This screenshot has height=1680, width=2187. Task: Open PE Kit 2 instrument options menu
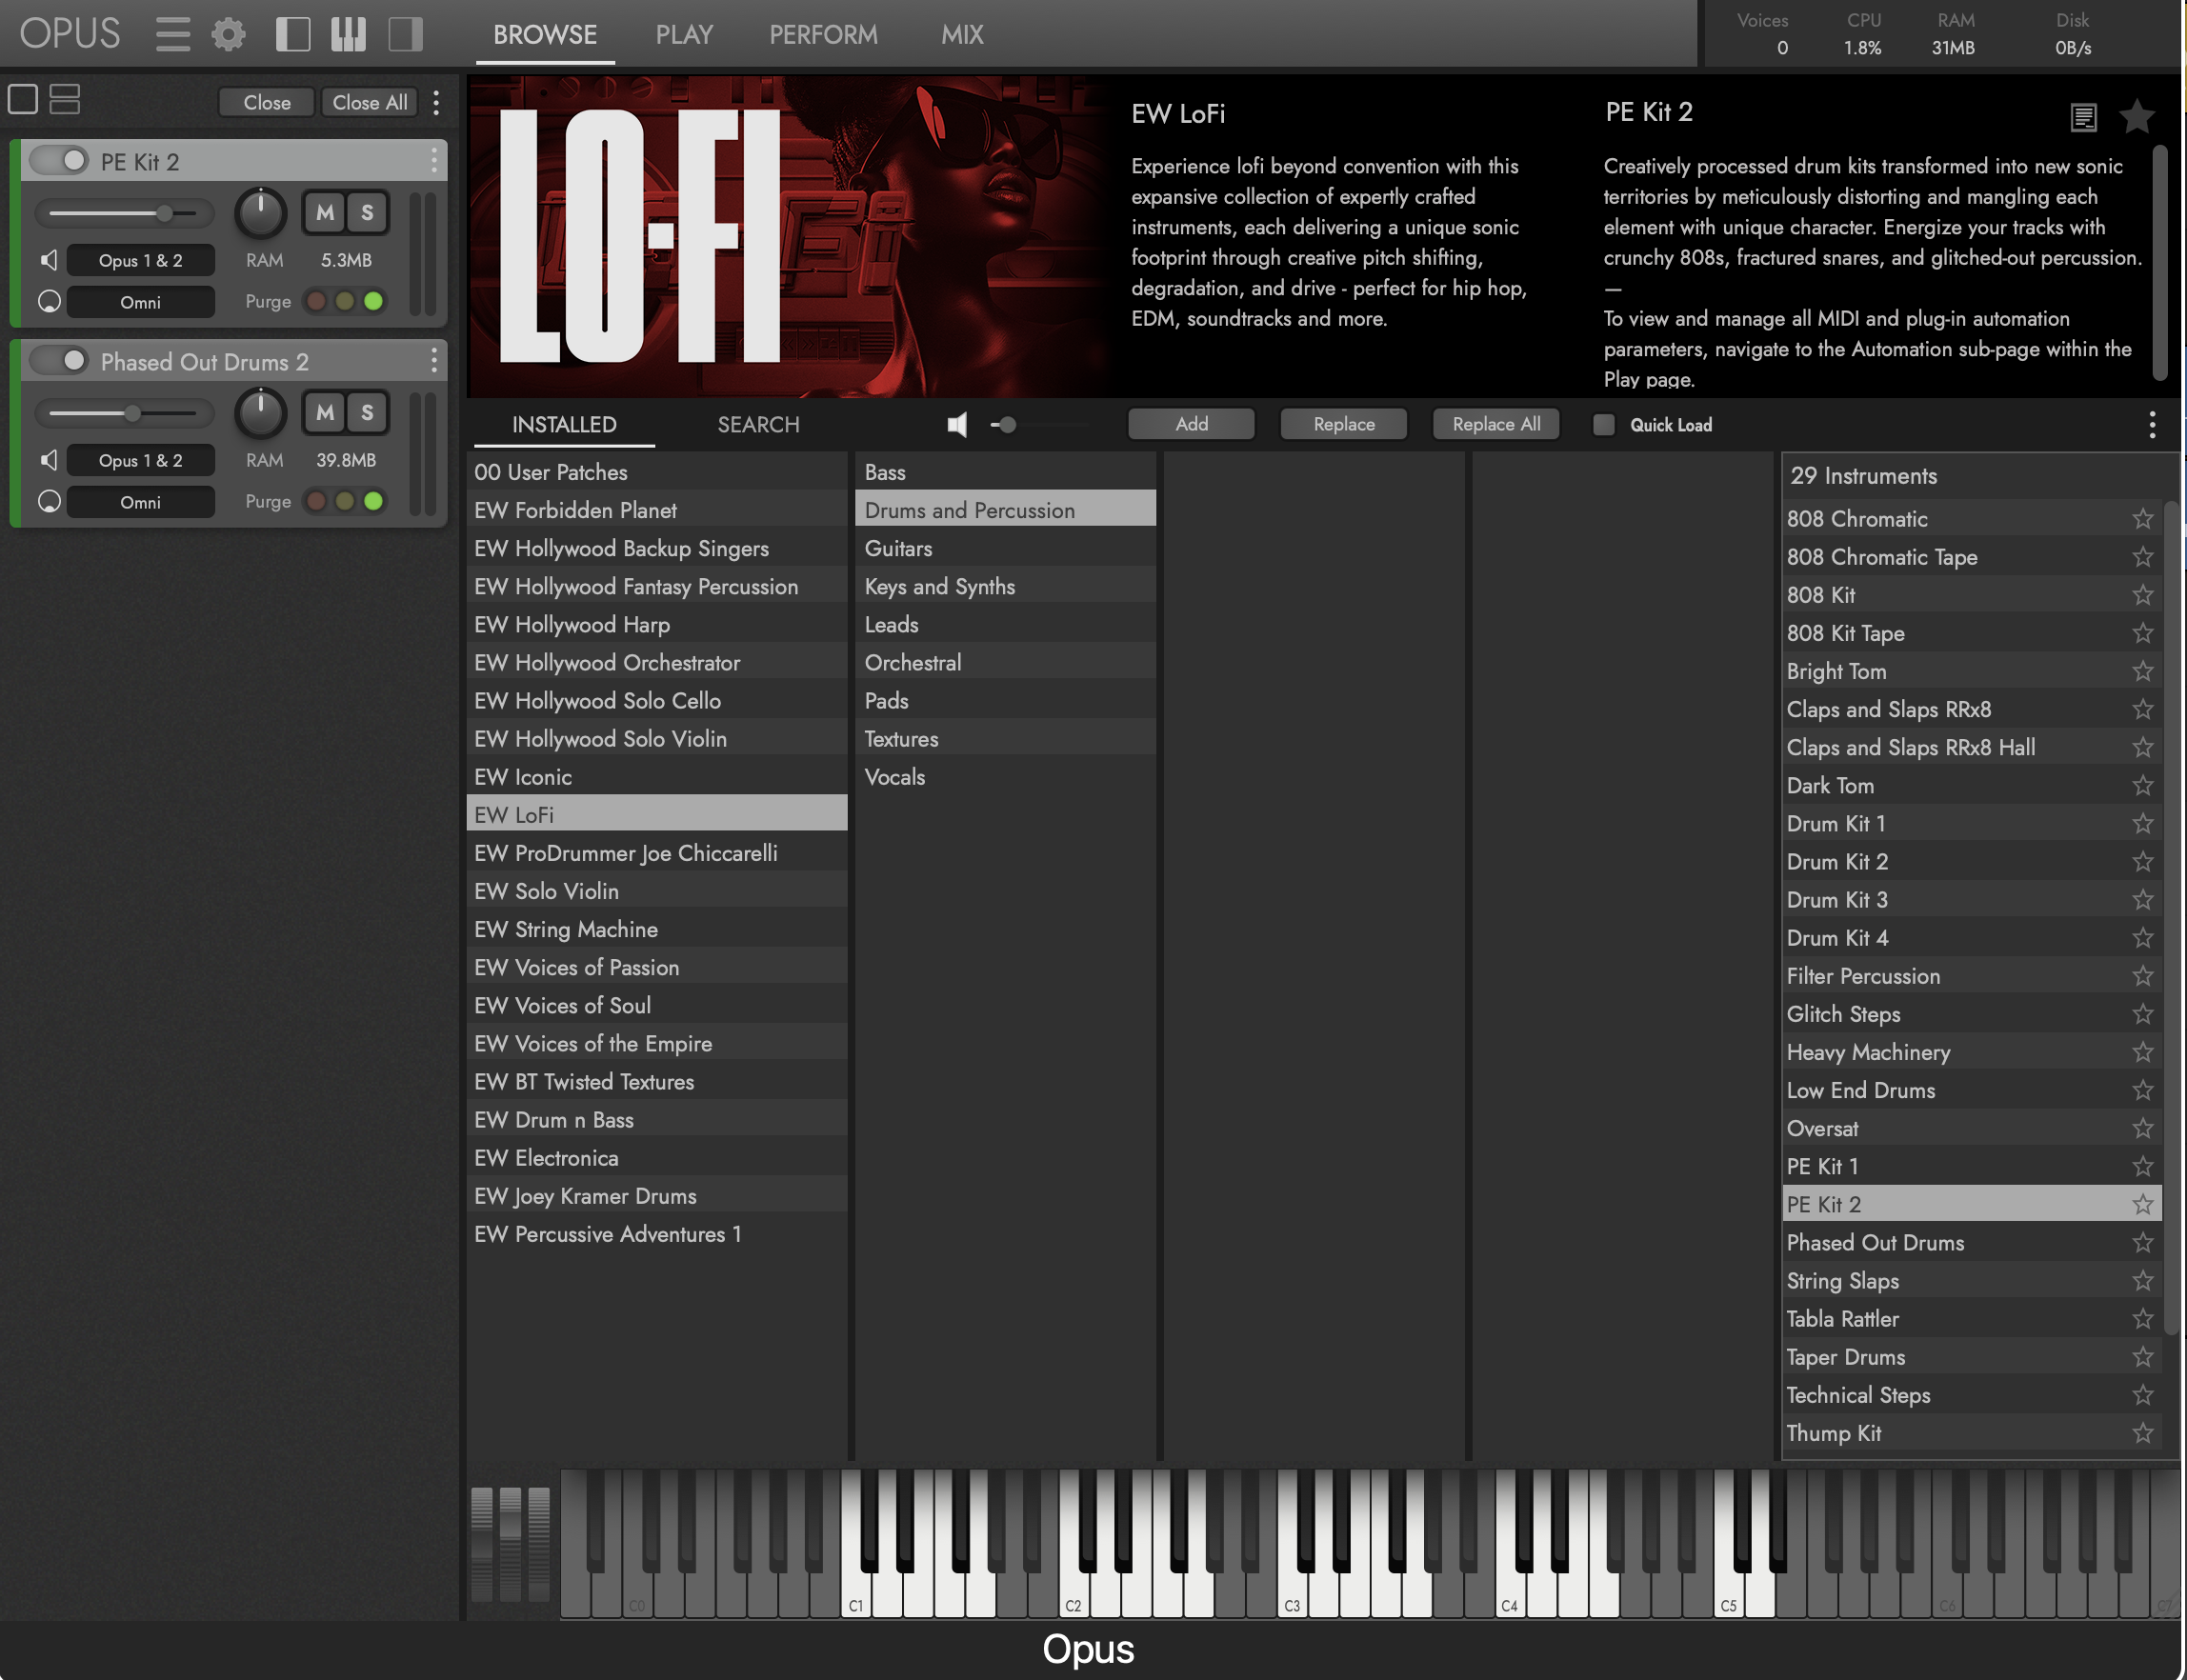(433, 160)
